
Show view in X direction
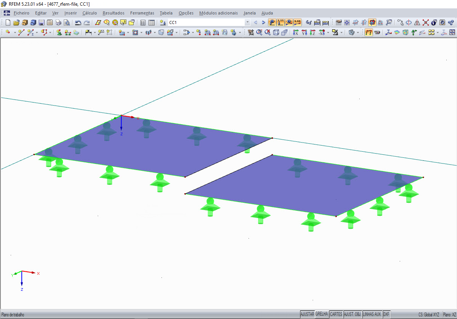(x=296, y=32)
